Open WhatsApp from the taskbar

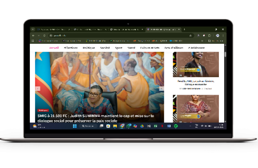128,126
